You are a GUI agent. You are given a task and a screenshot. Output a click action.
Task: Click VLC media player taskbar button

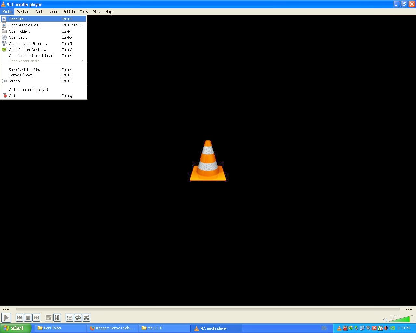[216, 328]
